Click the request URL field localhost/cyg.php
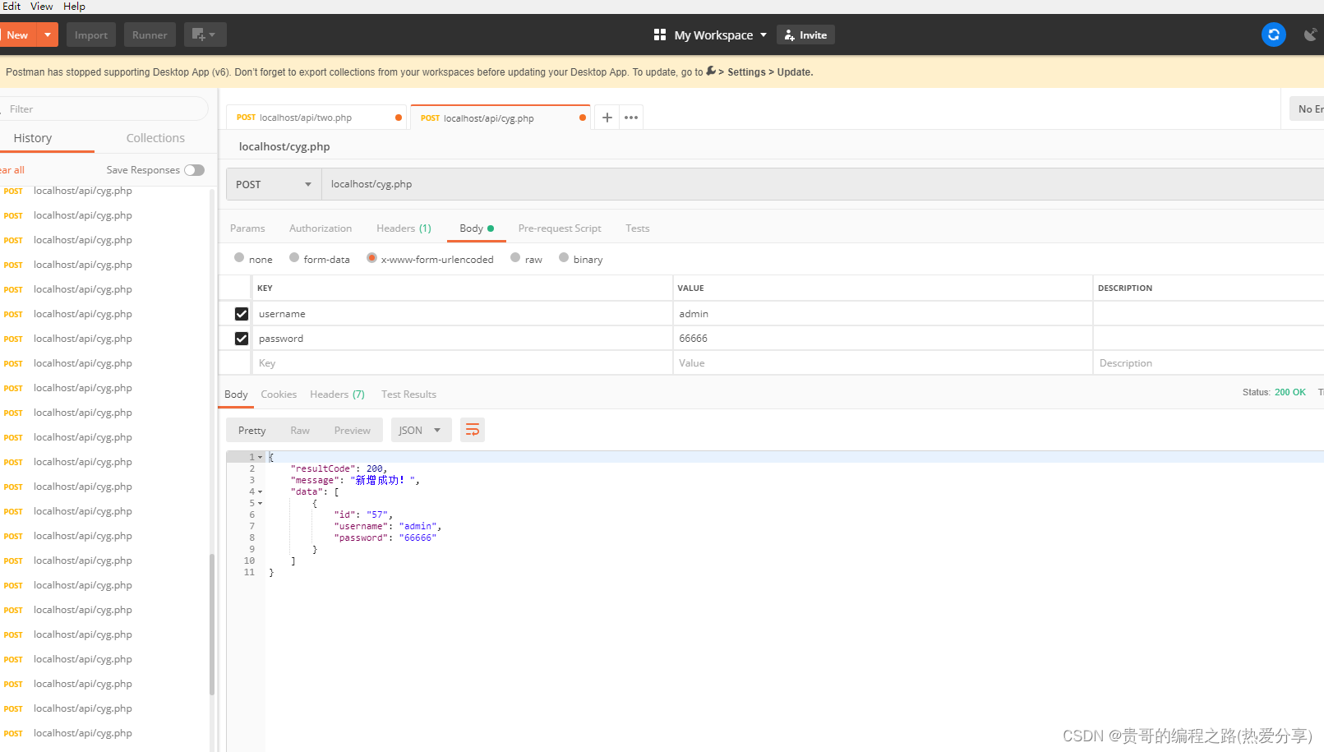This screenshot has width=1324, height=752. tap(822, 184)
